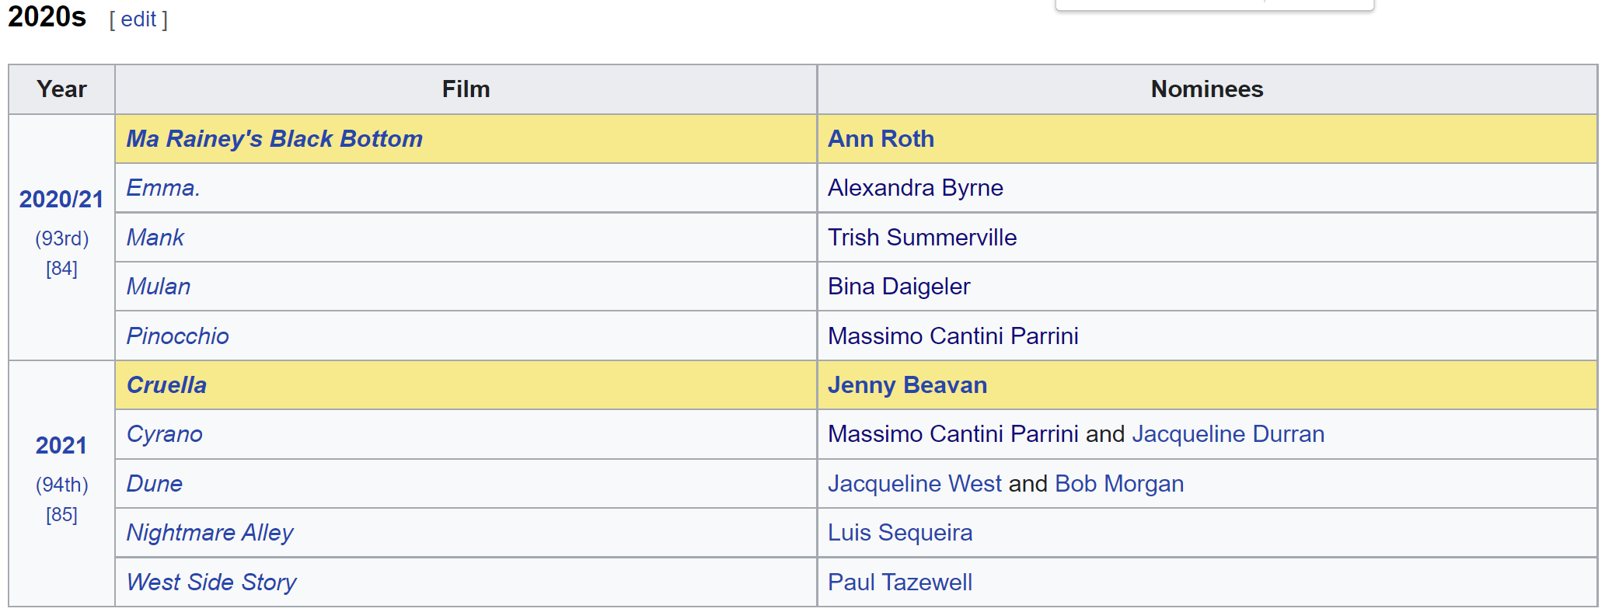Open the Cyrano film link
The width and height of the screenshot is (1605, 612).
coord(165,434)
